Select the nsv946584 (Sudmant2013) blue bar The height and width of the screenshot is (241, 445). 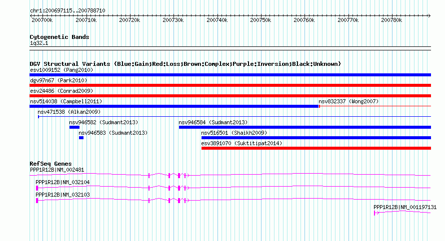coord(305,127)
